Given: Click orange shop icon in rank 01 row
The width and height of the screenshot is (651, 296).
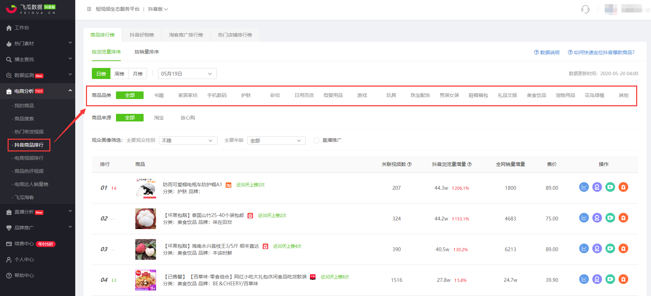Looking at the screenshot, I should point(623,187).
